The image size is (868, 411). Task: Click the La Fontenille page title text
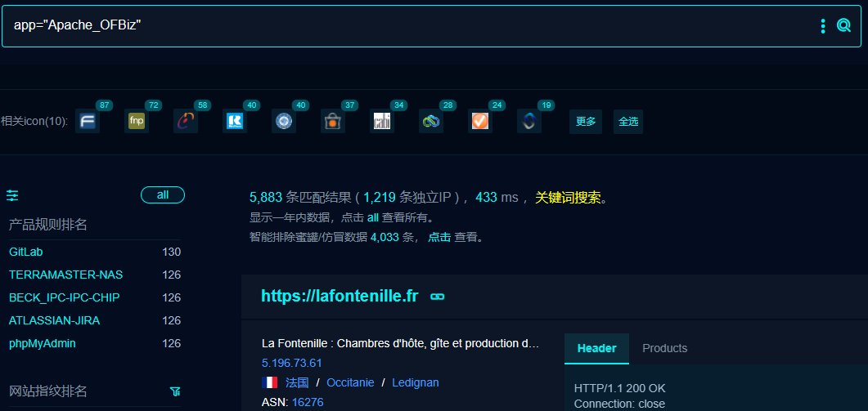click(x=400, y=343)
